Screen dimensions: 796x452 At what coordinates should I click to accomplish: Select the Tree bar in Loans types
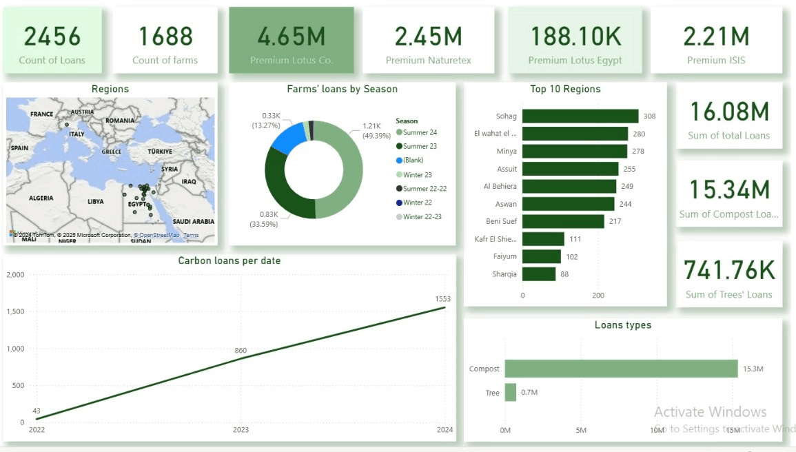click(x=510, y=393)
